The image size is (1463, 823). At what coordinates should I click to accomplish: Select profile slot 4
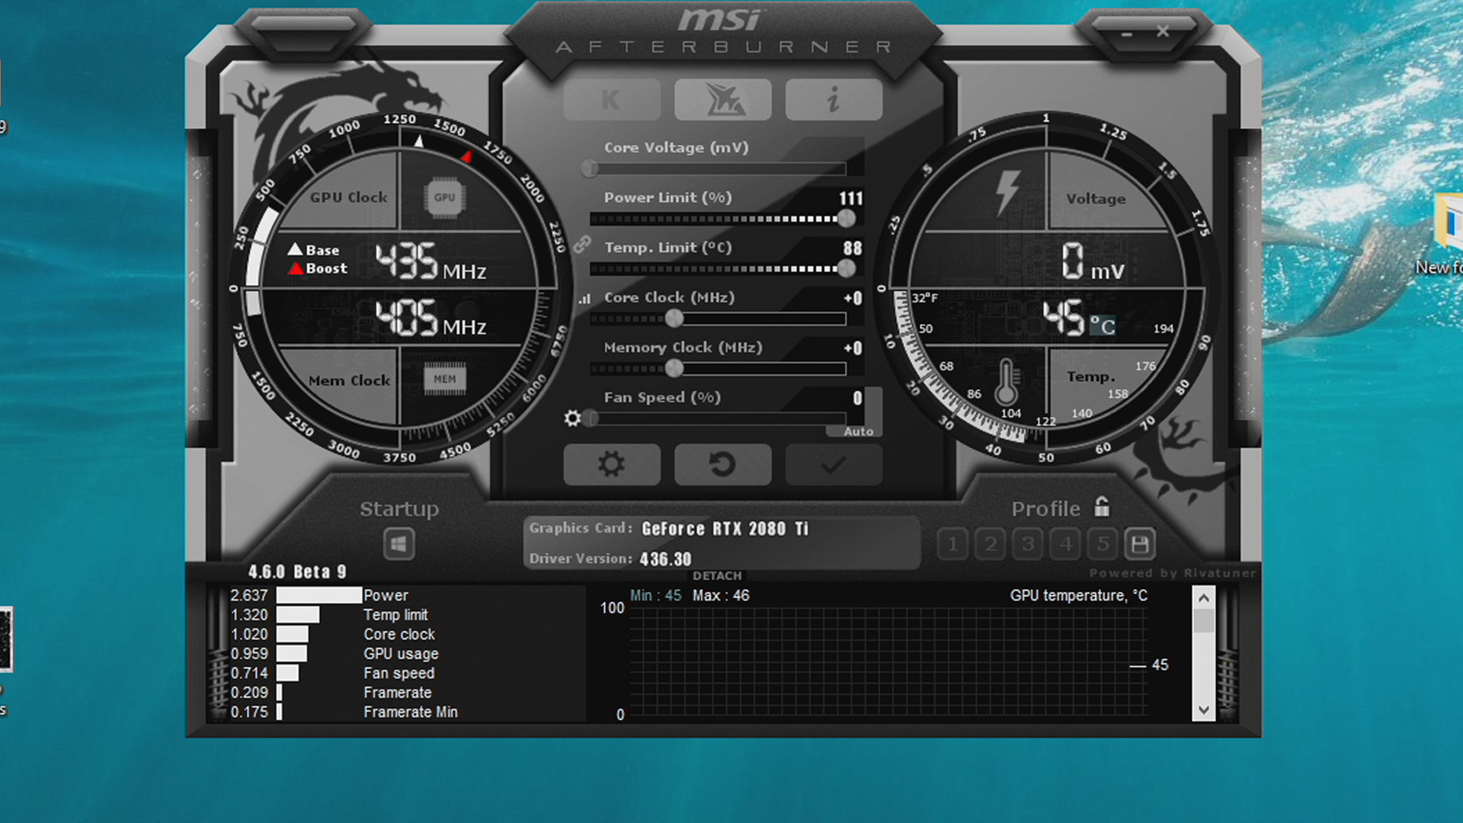click(1065, 544)
